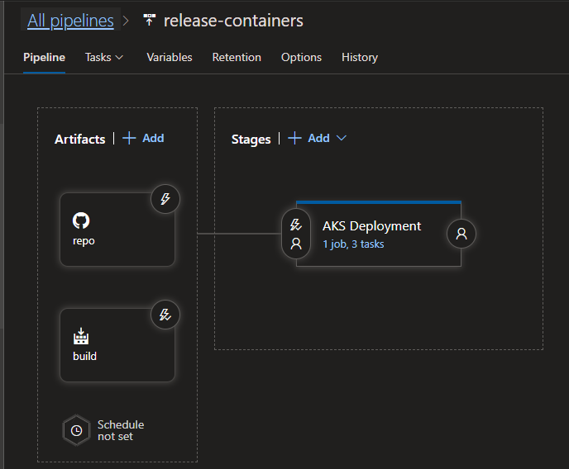Screen dimensions: 569x469
Task: Switch to the Variables tab
Action: tap(170, 57)
